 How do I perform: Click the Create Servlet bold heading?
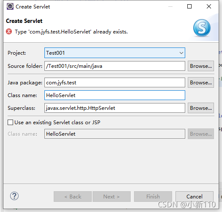tap(24, 21)
